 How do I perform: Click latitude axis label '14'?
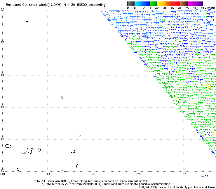coord(2,107)
